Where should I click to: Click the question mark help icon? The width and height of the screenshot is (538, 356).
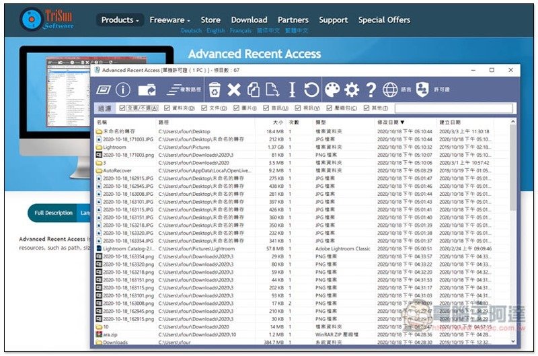click(x=370, y=90)
